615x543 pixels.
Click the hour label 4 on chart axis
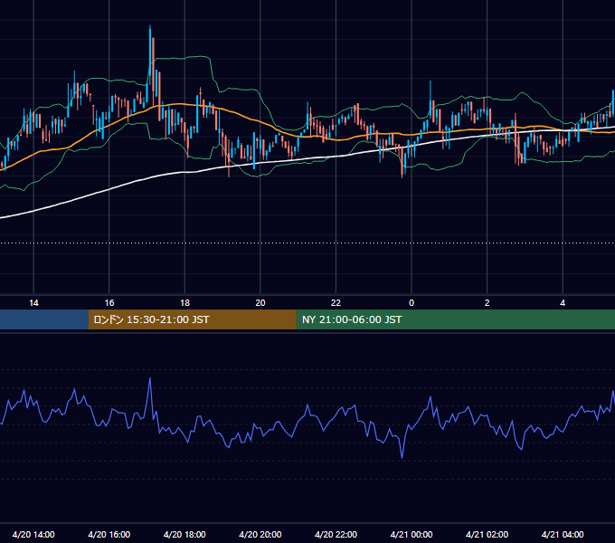coord(563,303)
